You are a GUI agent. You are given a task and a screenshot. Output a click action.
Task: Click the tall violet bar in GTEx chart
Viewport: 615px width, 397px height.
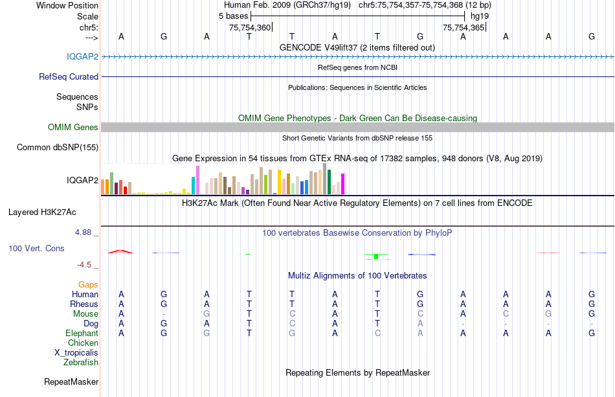click(197, 180)
